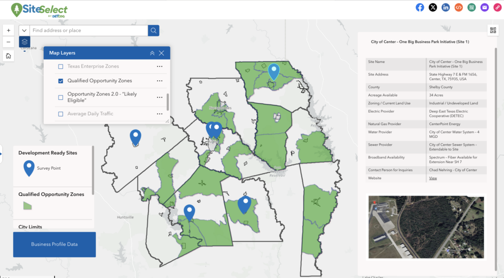Uncheck Qualified Opportunity Zones layer

[x=61, y=81]
